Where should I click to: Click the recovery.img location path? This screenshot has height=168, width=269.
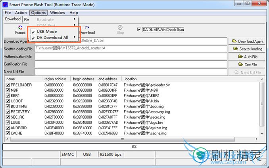click(x=147, y=112)
